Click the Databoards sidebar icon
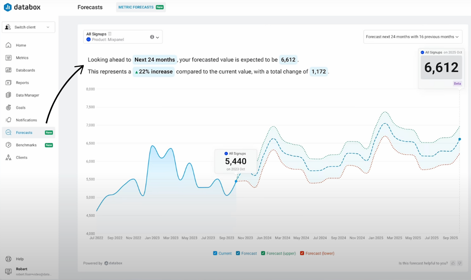The image size is (471, 280). (x=8, y=70)
